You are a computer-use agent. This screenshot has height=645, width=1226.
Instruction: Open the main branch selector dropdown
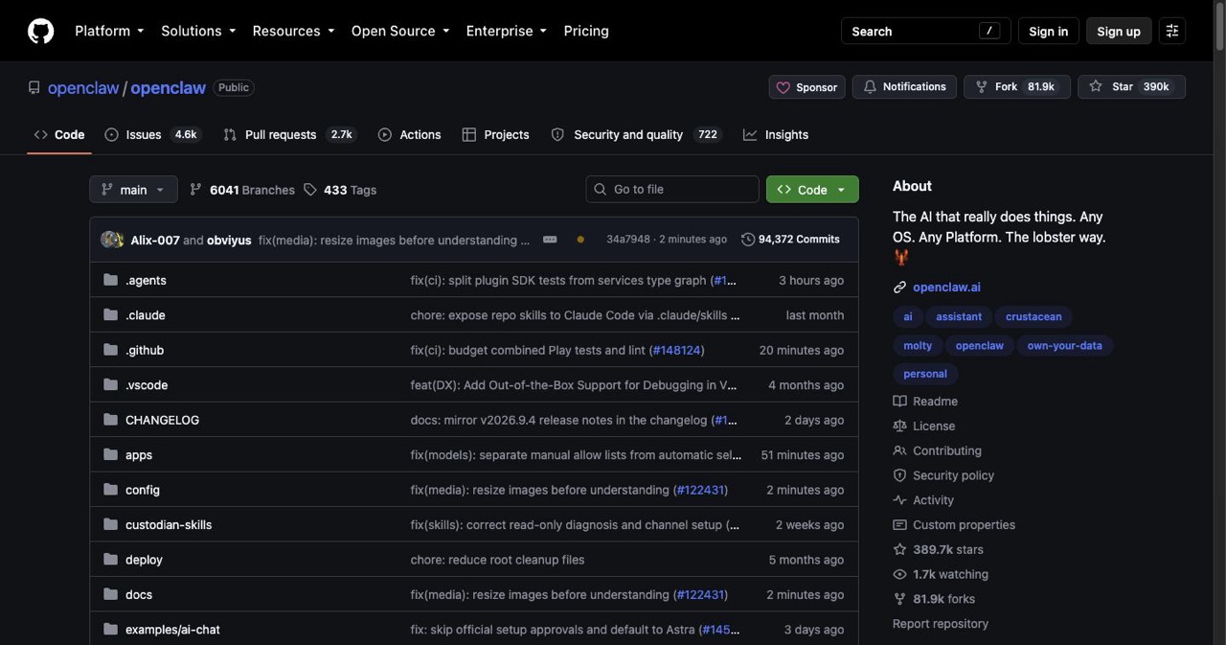coord(133,190)
